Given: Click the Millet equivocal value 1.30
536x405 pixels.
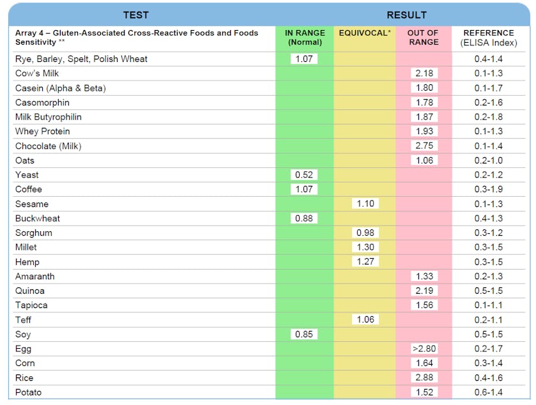Looking at the screenshot, I should (365, 247).
